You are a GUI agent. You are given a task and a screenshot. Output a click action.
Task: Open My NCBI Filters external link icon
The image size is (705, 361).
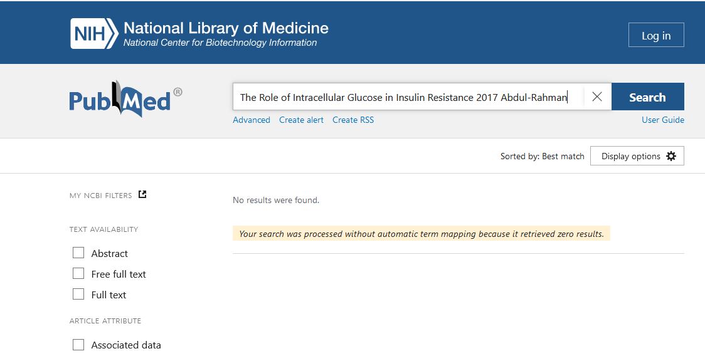pyautogui.click(x=142, y=194)
